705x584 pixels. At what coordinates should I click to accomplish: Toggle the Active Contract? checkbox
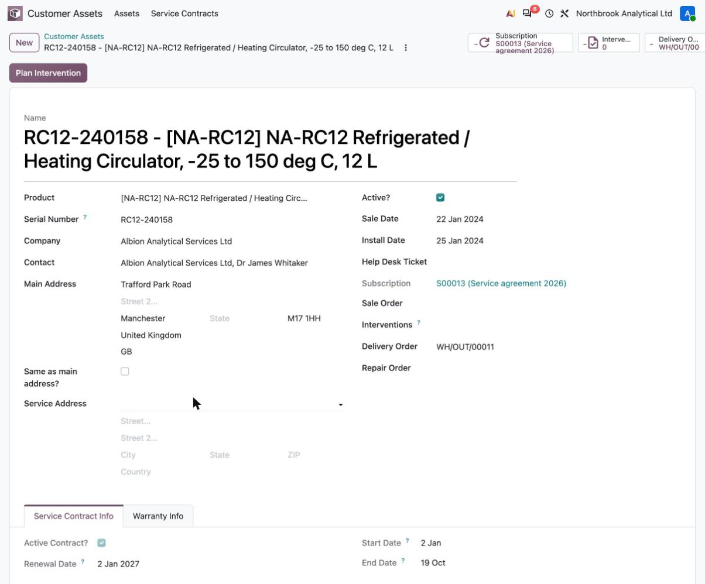coord(101,543)
